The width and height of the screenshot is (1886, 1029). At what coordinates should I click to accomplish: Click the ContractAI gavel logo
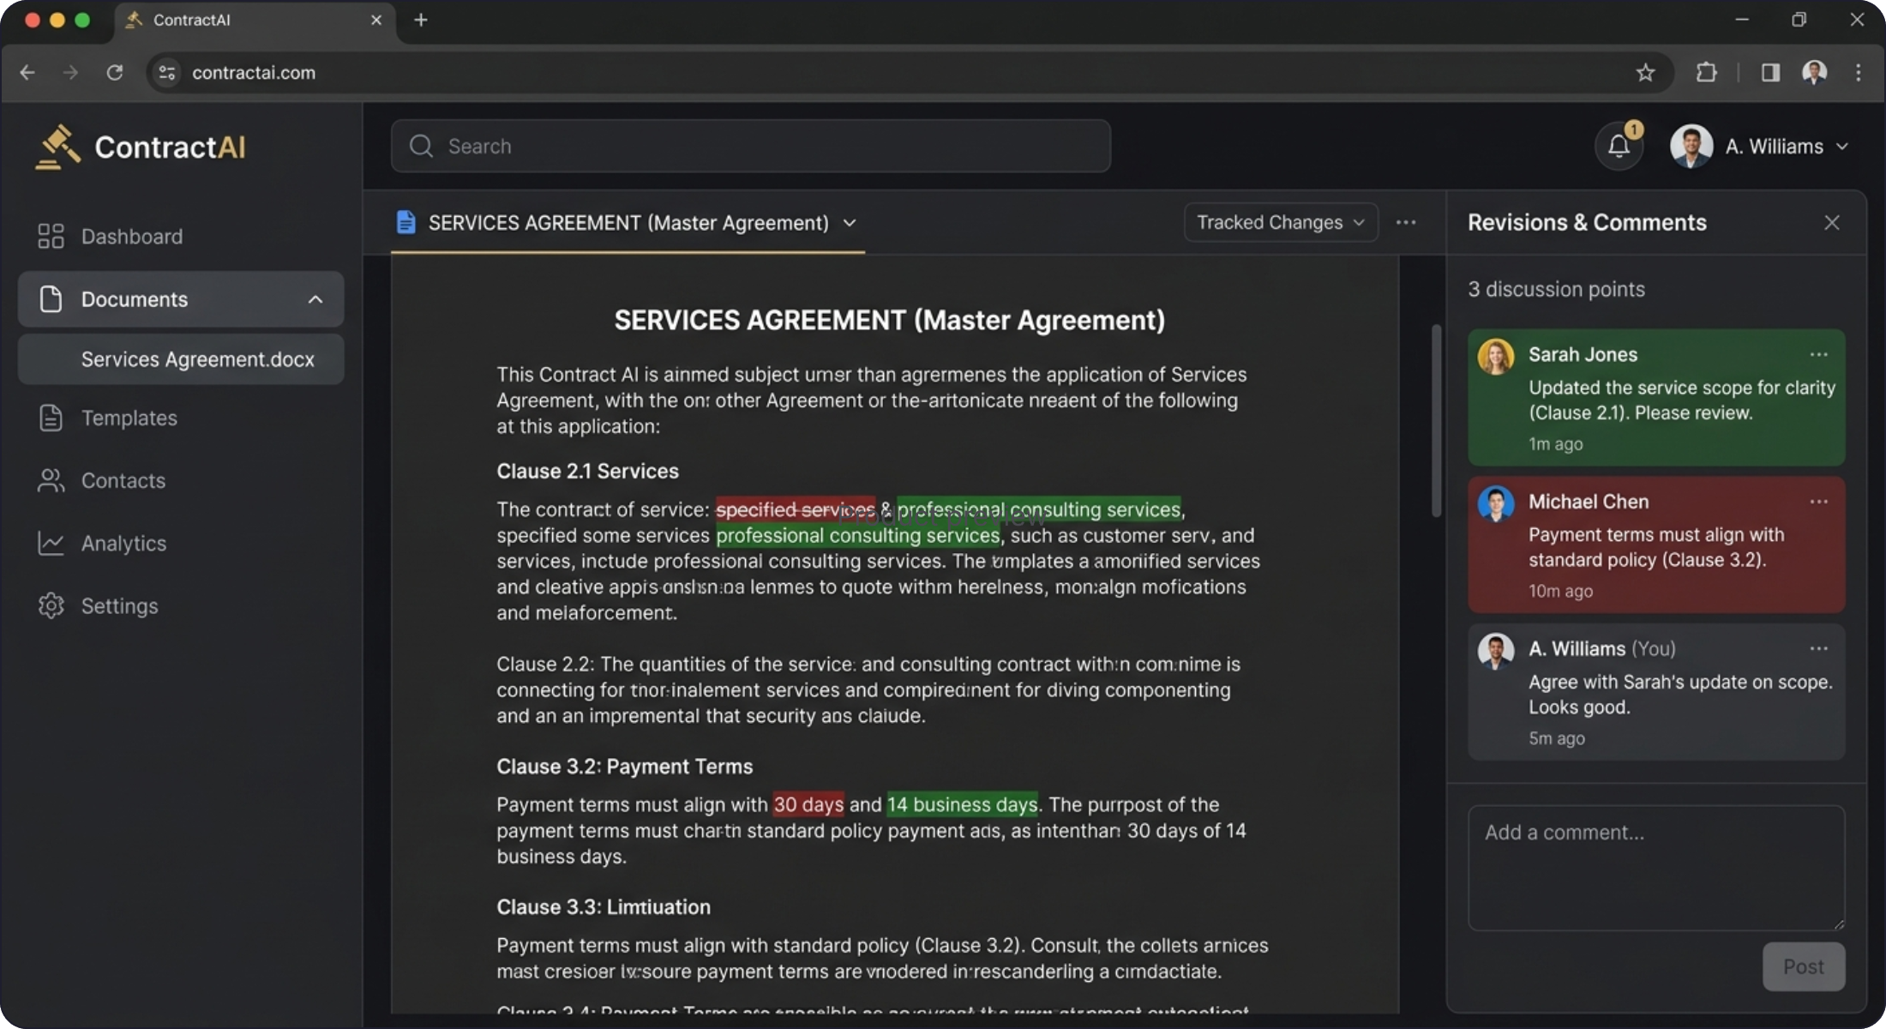coord(57,146)
